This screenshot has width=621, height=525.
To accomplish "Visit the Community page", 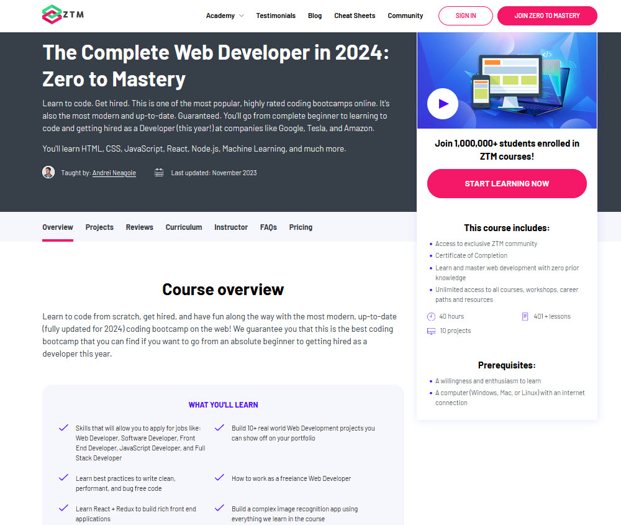I will [x=405, y=16].
